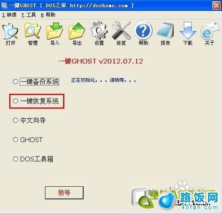Screen dimensions: 222x213
Task: Close the 一键GHOST window
Action: [217, 6]
